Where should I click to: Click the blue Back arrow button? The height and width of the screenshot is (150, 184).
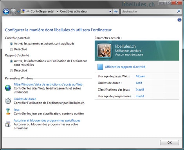coord(6,11)
